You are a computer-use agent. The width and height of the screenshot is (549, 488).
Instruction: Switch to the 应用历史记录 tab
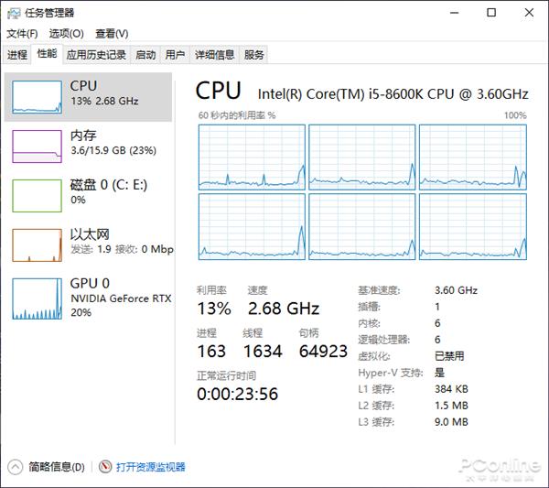pyautogui.click(x=96, y=55)
